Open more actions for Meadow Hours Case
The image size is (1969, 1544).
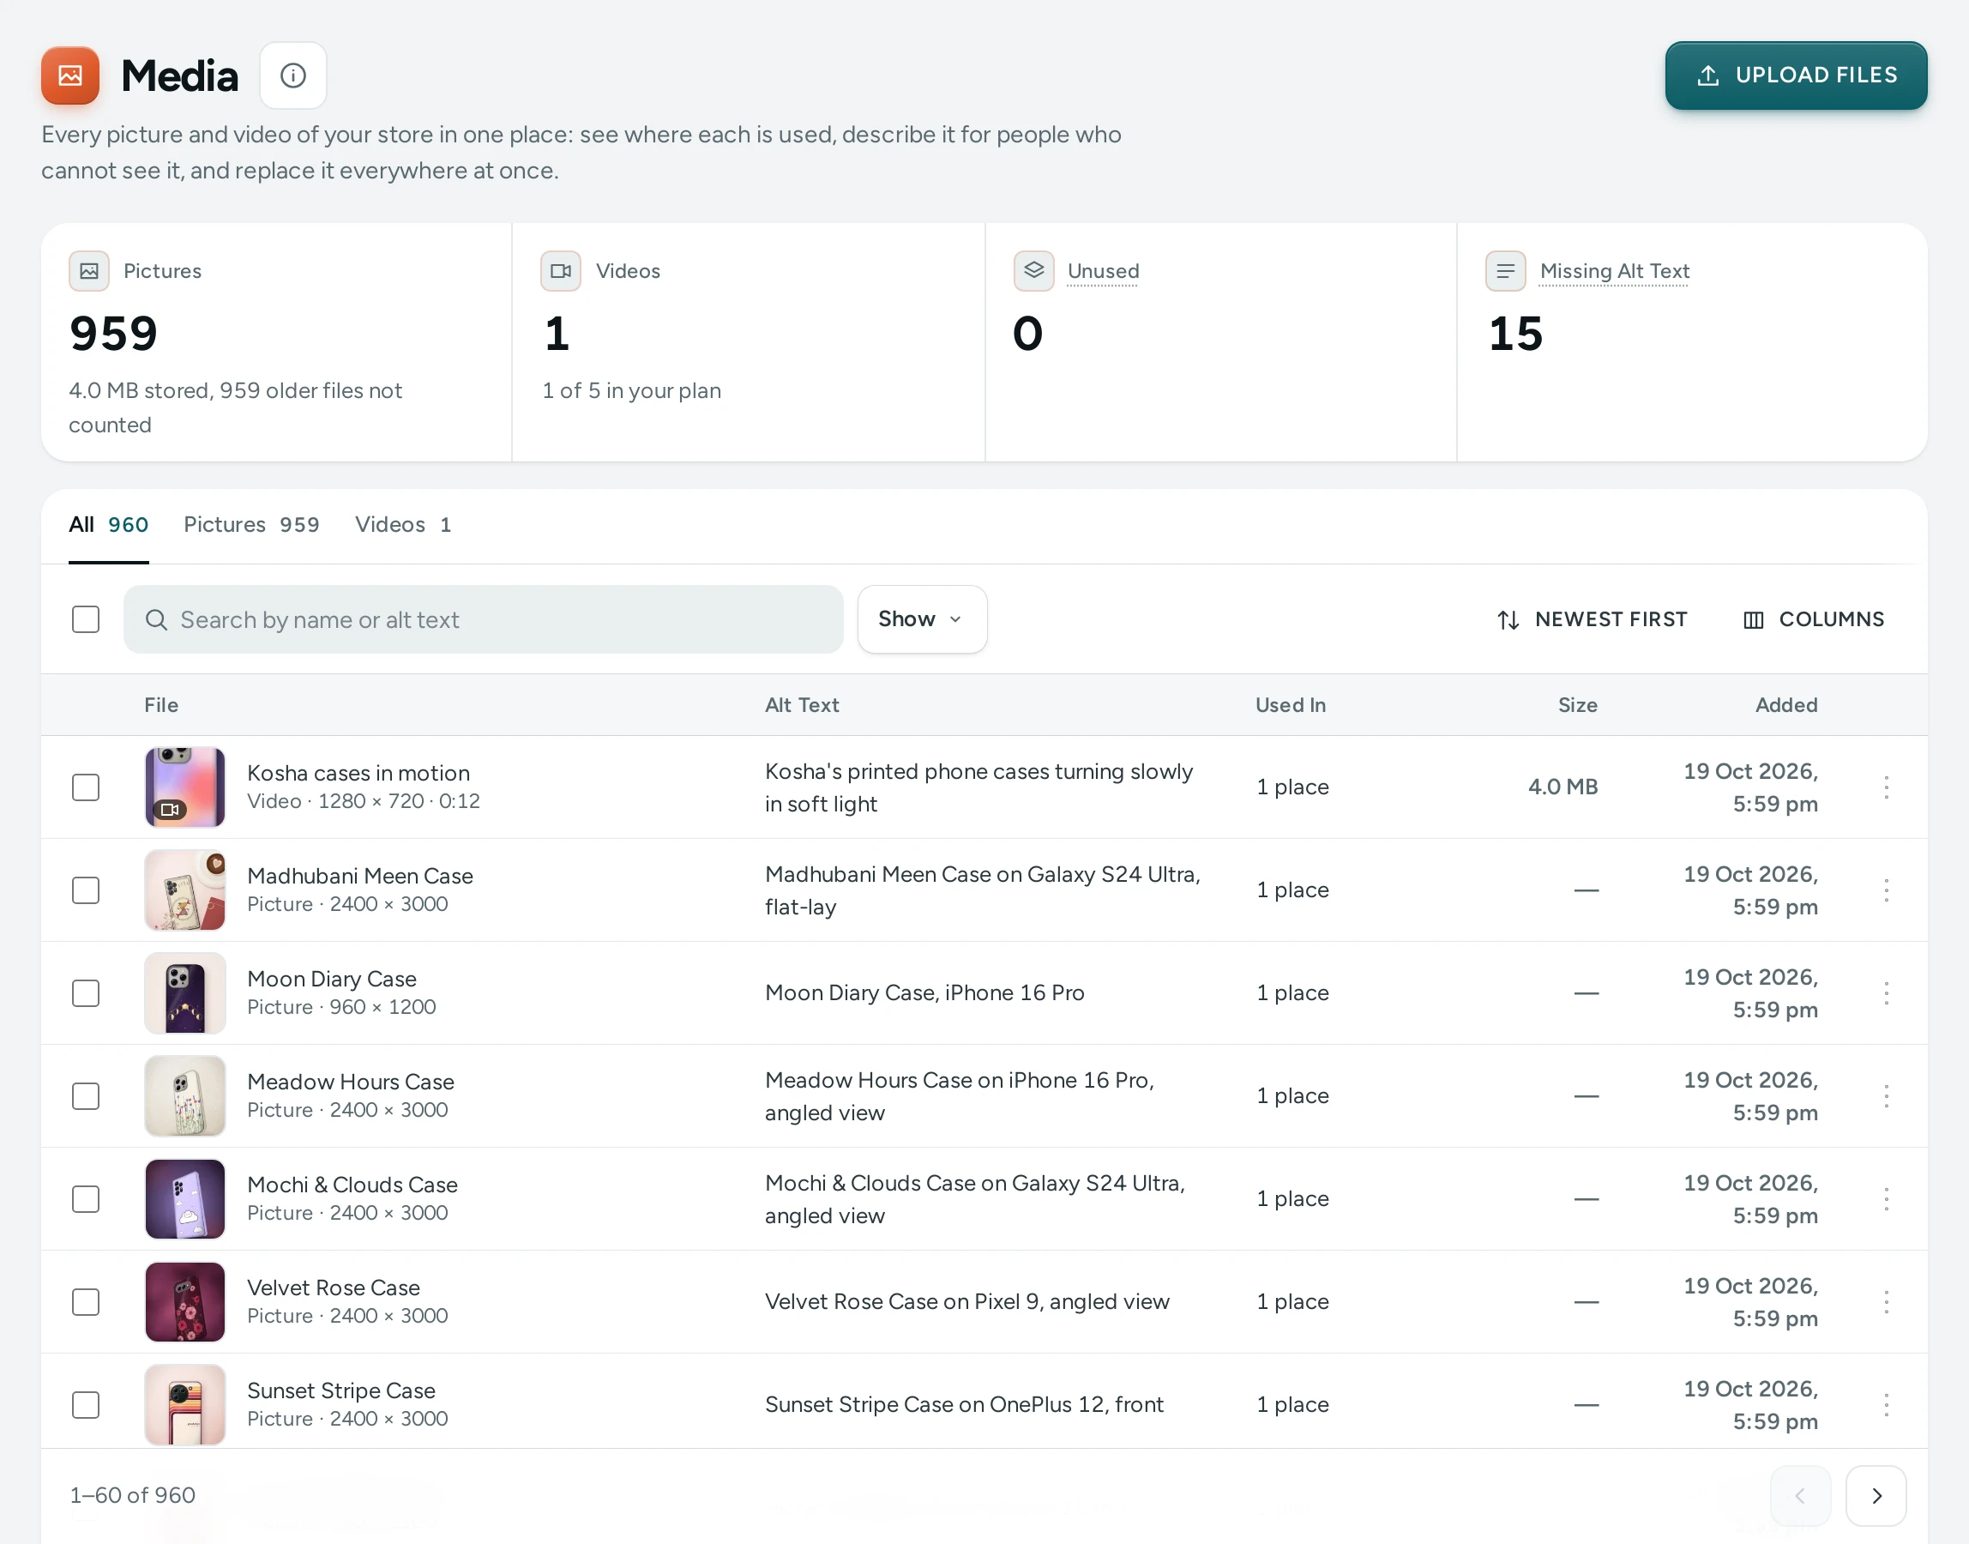tap(1886, 1096)
